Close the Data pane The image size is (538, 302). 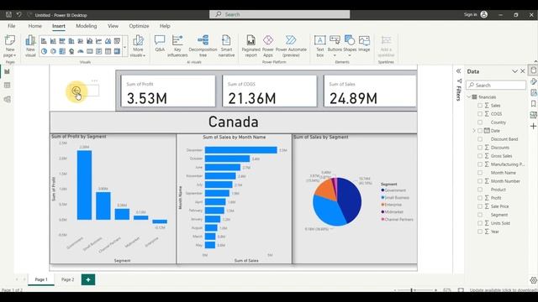click(x=523, y=71)
